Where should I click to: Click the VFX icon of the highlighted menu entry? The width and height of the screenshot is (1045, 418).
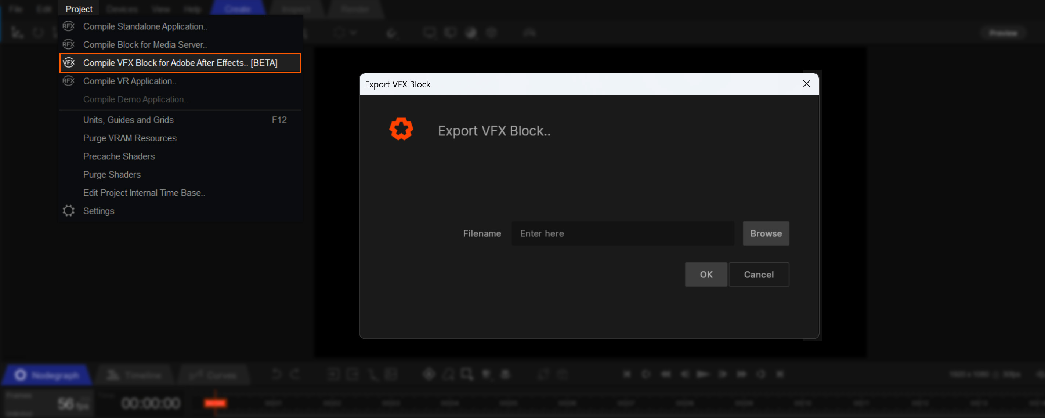(69, 62)
